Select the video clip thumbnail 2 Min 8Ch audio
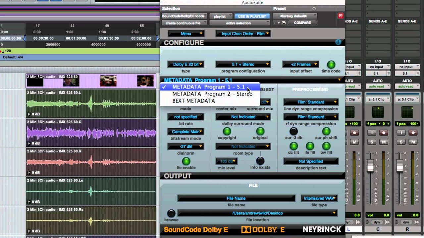Screen dimensions: 424x238 [91, 81]
